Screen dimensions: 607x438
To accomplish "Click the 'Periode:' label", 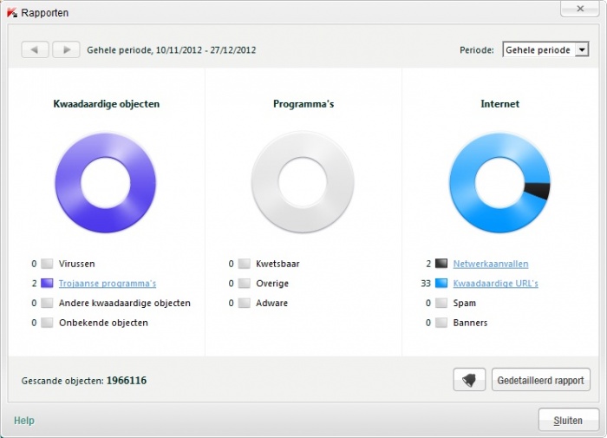I will pyautogui.click(x=477, y=50).
